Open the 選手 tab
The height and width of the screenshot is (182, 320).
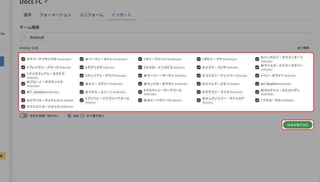coord(27,15)
